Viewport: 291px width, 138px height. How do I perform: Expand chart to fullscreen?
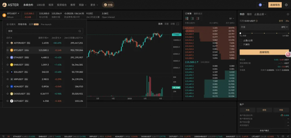click(x=178, y=24)
